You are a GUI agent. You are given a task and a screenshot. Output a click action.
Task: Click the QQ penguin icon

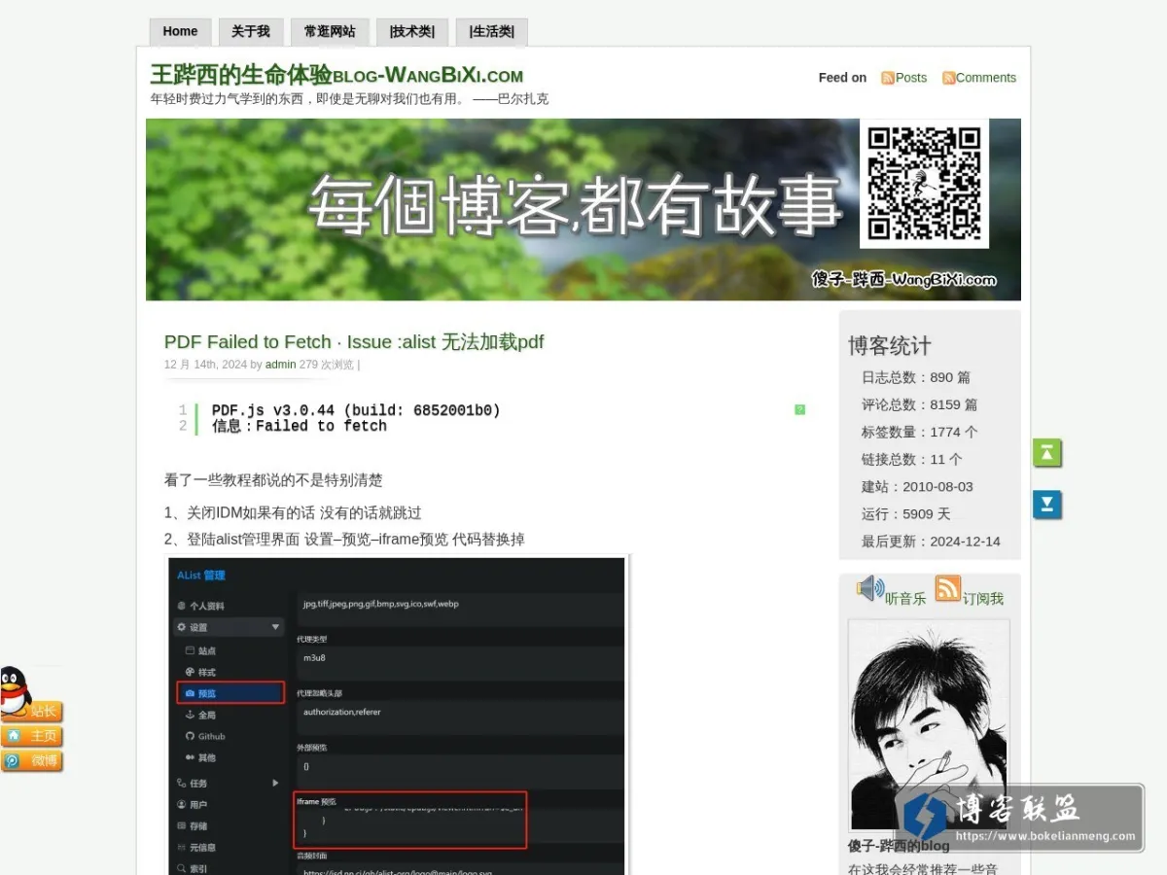pos(14,691)
